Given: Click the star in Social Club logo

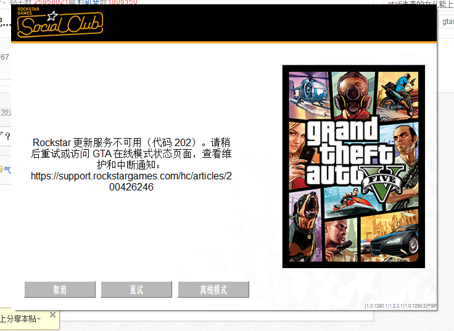Looking at the screenshot, I should (x=52, y=15).
